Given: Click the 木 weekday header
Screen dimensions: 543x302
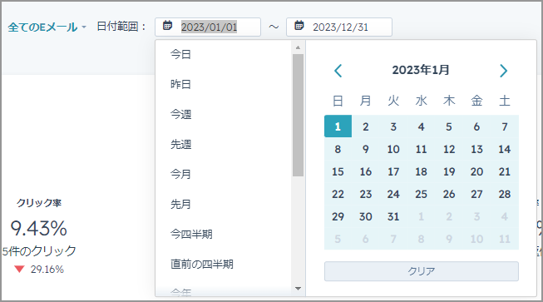Looking at the screenshot, I should point(449,101).
